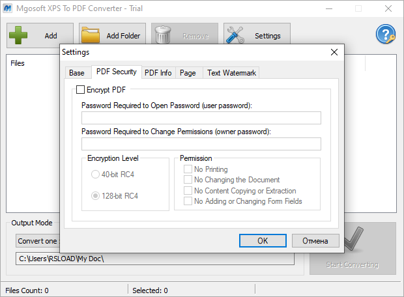This screenshot has width=404, height=297.
Task: Open help via the question mark icon
Action: pos(385,35)
